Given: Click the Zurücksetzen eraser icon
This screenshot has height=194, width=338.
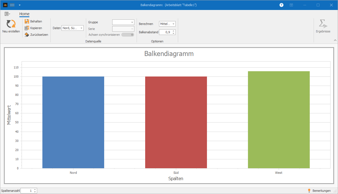Looking at the screenshot, I should tap(27, 35).
